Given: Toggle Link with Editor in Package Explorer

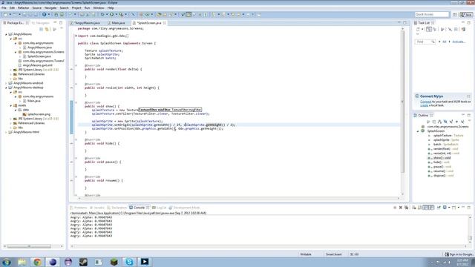Looking at the screenshot, I should coord(47,30).
